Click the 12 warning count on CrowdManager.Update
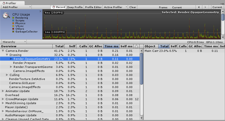The height and width of the screenshot is (121, 225). (x=137, y=99)
